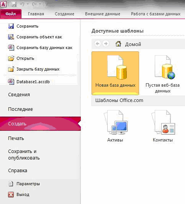Click the floppy disk icon beside Сохранить
This screenshot has height=204, width=185.
click(x=11, y=26)
